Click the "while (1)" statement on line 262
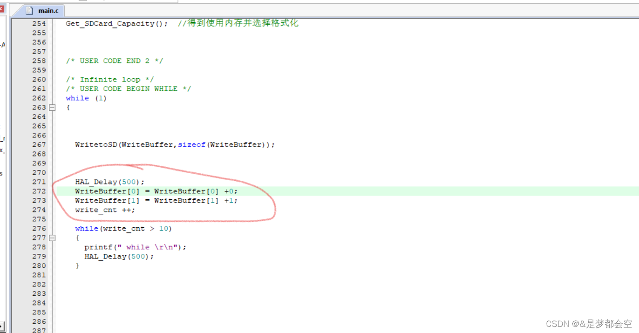 [x=87, y=98]
